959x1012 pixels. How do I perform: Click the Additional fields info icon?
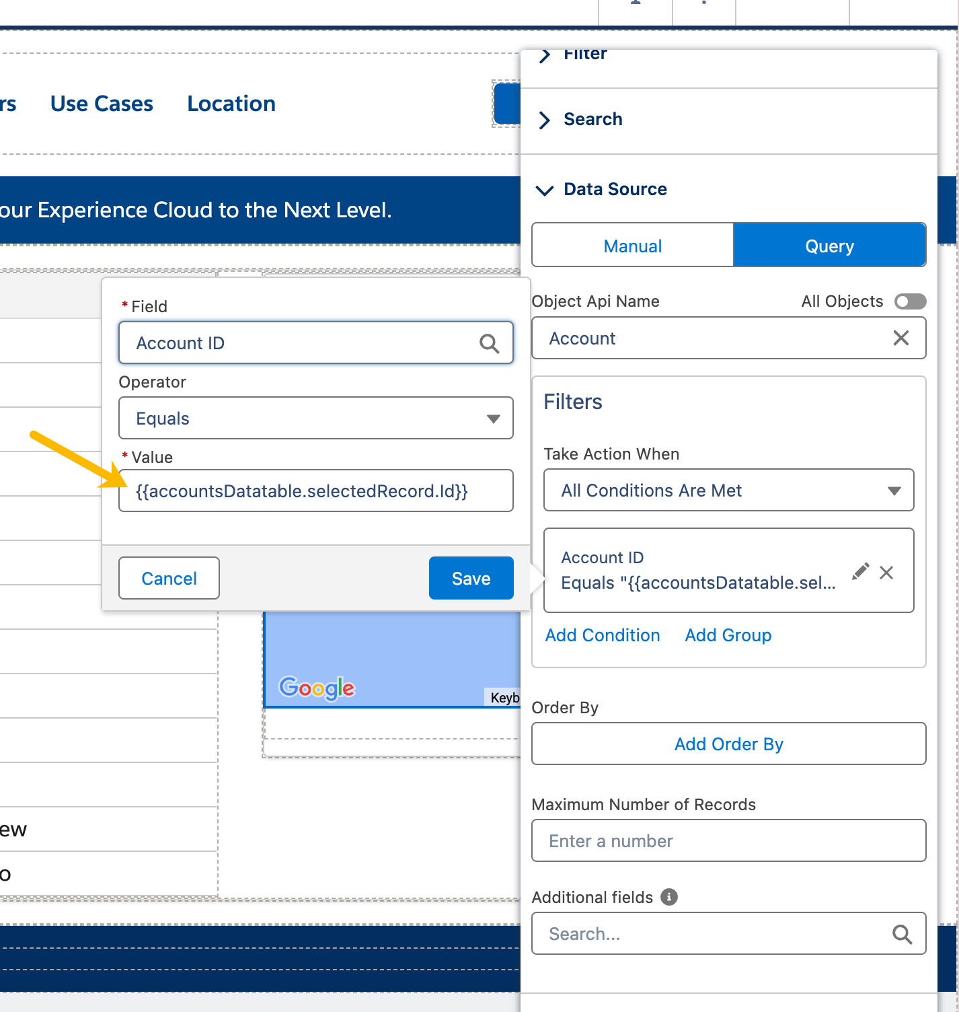click(668, 897)
